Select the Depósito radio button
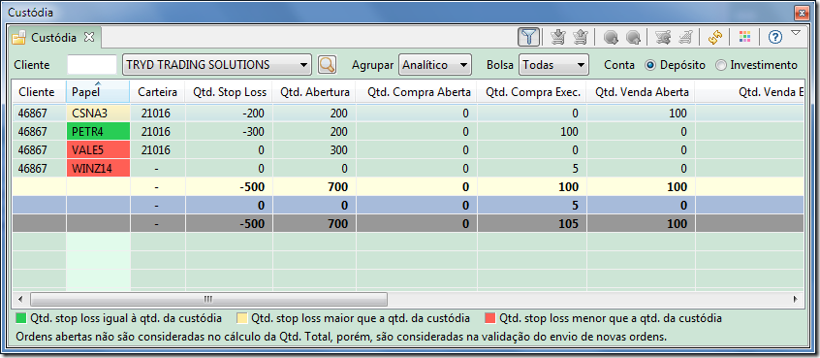Viewport: 820px width, 358px height. [650, 65]
